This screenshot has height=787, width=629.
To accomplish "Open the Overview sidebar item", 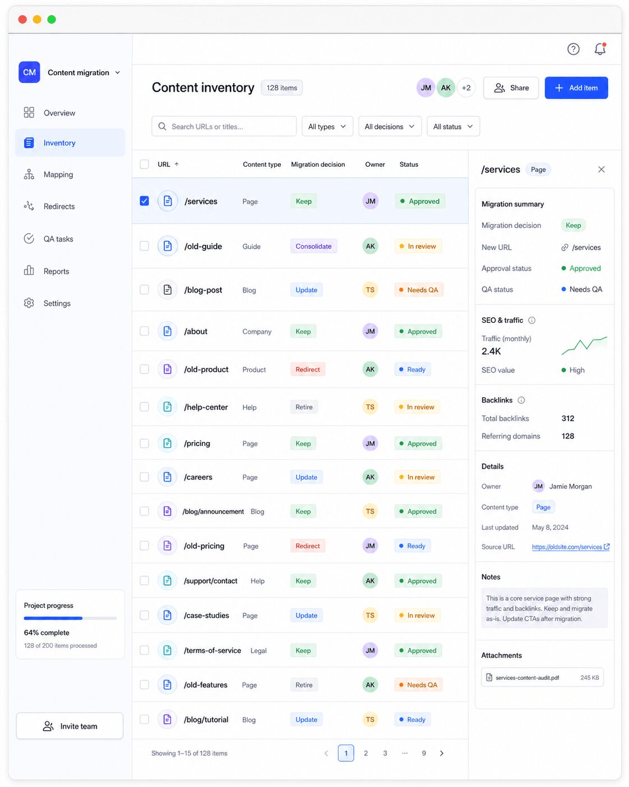I will click(70, 113).
